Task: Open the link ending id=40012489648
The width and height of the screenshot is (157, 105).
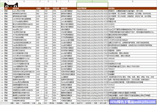Action: click(96, 59)
